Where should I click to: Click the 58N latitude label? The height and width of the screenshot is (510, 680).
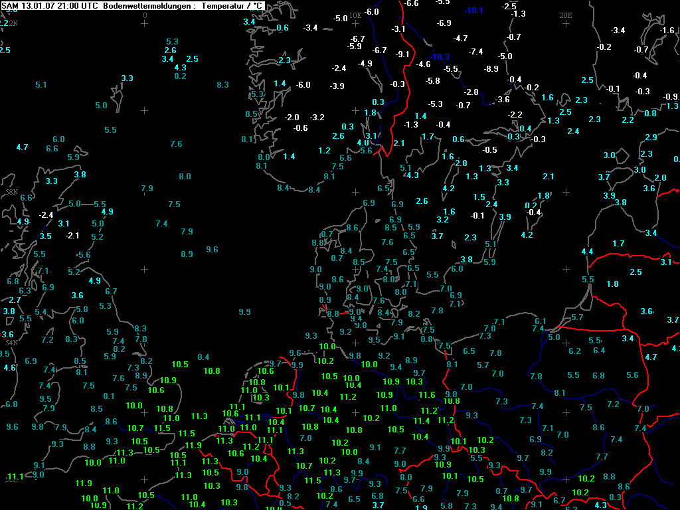click(11, 192)
